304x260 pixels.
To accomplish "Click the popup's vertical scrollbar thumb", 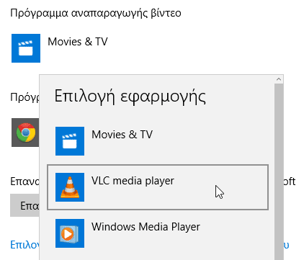I will tap(279, 171).
